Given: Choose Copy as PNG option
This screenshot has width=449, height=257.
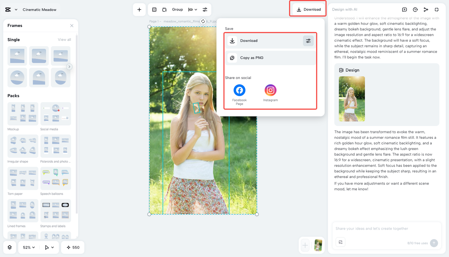Looking at the screenshot, I should [x=270, y=58].
